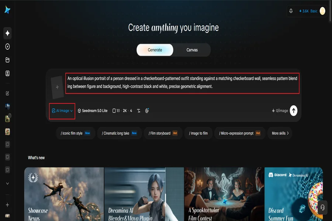332x221 pixels.
Task: Click the pencil edit sidebar icon
Action: [x=7, y=93]
